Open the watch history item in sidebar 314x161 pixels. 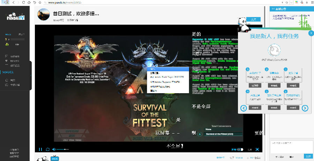[x=13, y=66]
